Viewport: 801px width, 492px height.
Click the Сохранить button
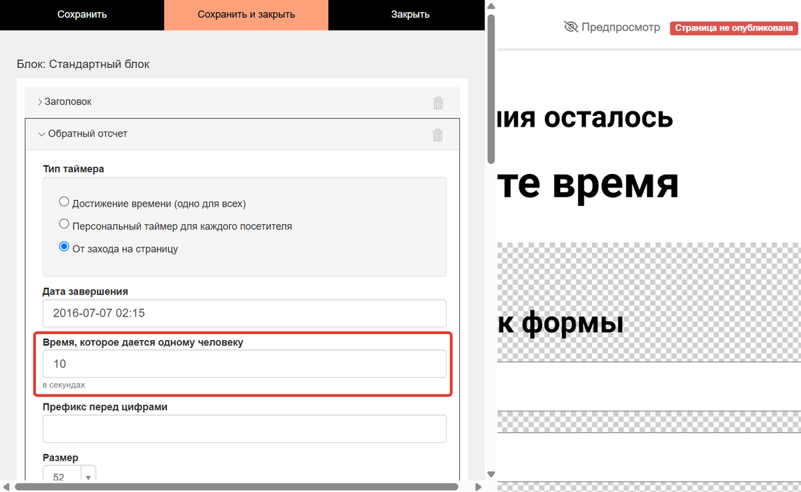click(x=82, y=15)
